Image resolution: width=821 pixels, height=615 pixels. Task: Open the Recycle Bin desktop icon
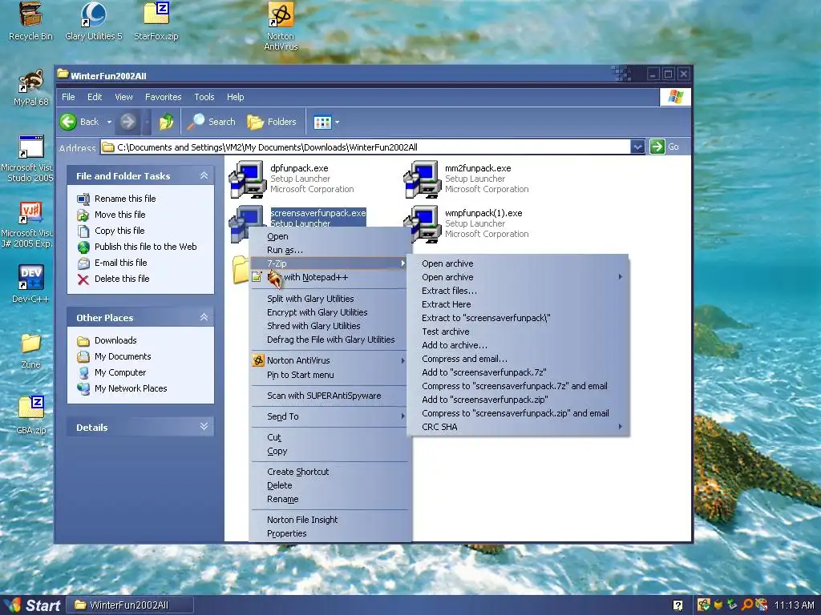point(30,22)
